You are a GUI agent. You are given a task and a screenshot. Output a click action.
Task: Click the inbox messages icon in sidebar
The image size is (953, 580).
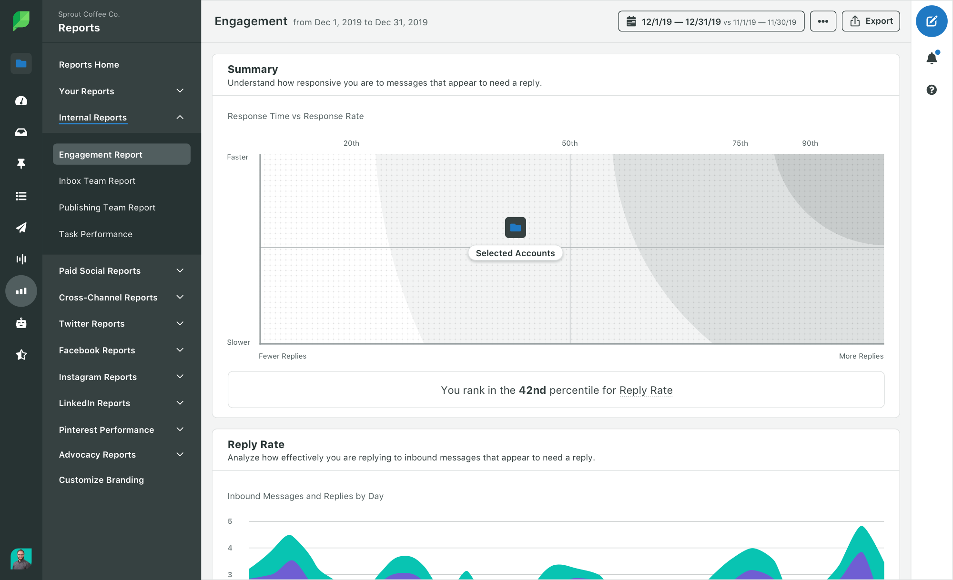20,132
